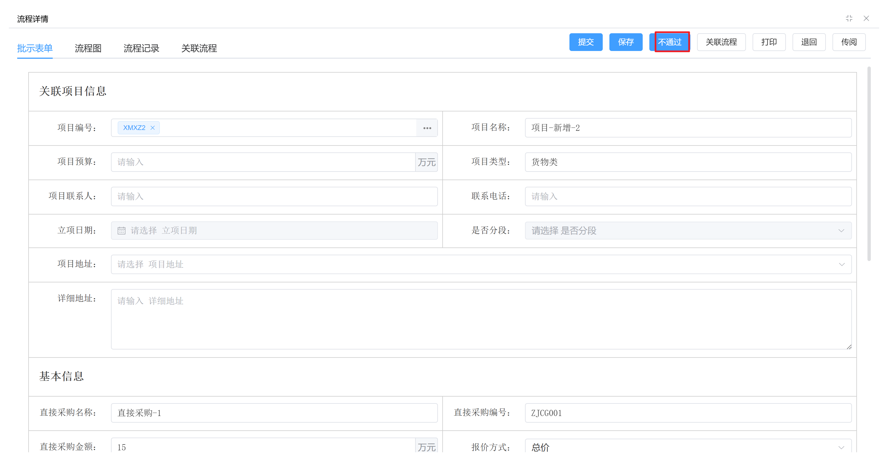Click the 立项日期 date picker field

[274, 231]
